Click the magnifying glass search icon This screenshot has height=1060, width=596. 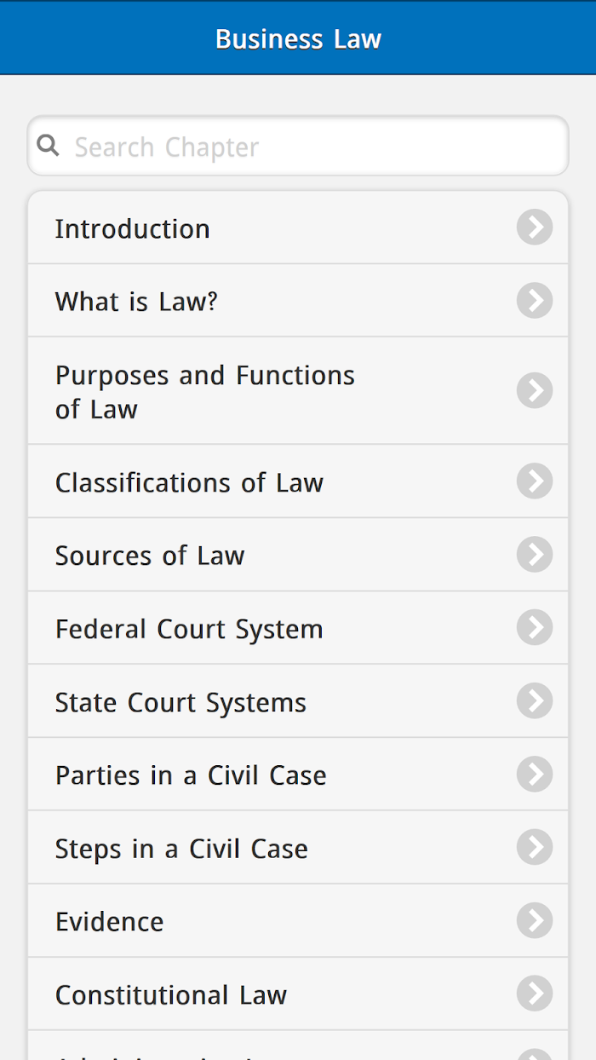pos(49,145)
